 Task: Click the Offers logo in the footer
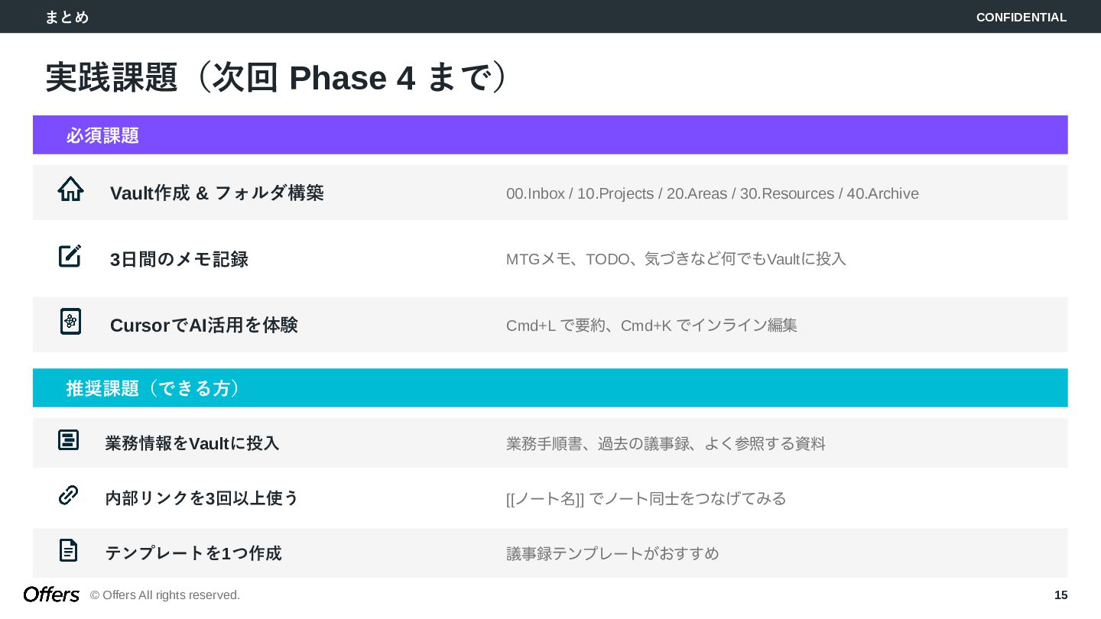pos(51,595)
